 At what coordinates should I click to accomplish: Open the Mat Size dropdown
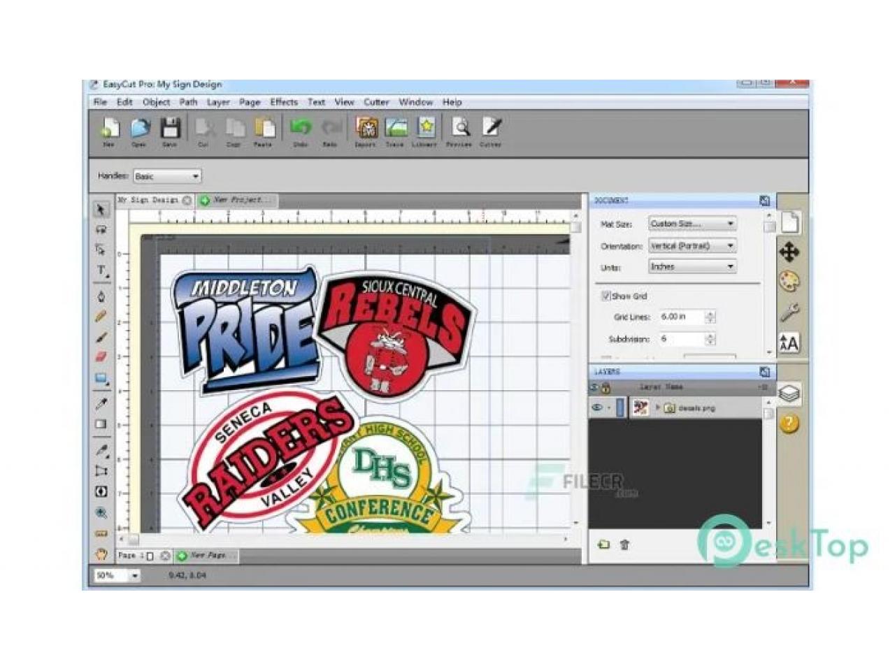[x=692, y=224]
